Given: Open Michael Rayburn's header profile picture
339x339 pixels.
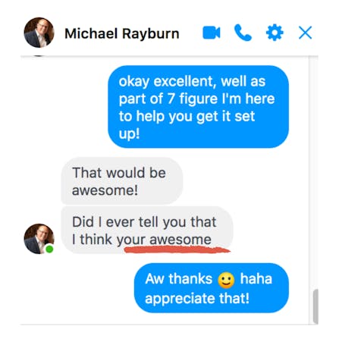Looking at the screenshot, I should pyautogui.click(x=39, y=33).
